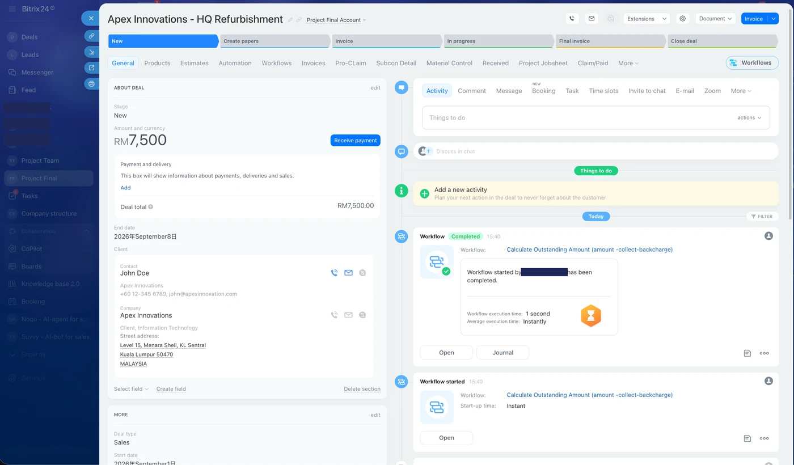Open the settings gear in the deal header
Screen dimensions: 794x465
[683, 19]
